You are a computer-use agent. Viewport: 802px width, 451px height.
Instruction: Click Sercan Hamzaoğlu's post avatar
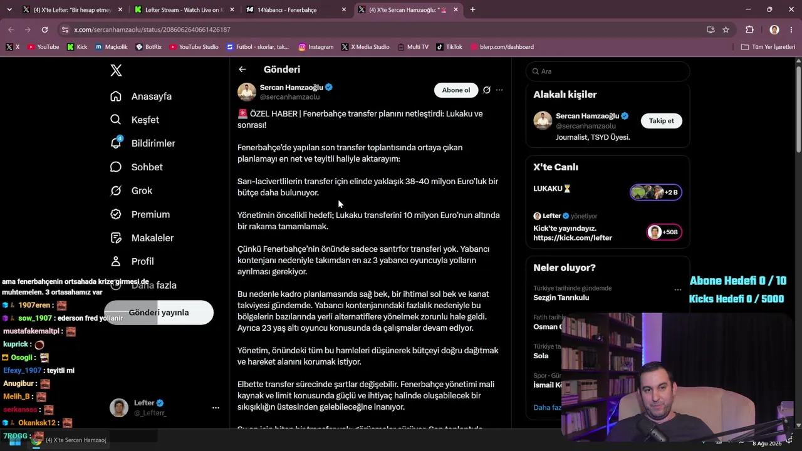[247, 92]
